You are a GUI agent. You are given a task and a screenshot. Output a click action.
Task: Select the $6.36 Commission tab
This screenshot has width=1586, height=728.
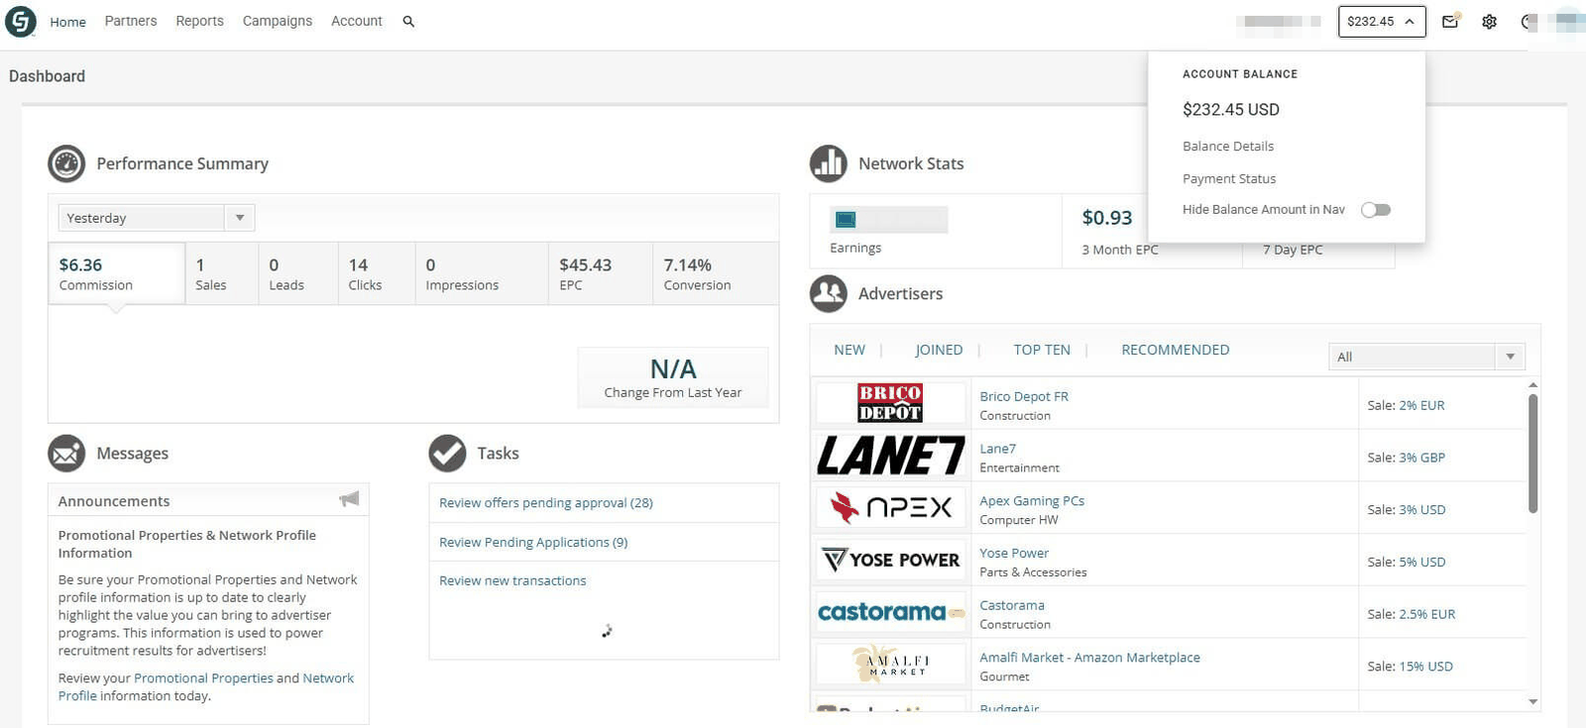tap(117, 273)
